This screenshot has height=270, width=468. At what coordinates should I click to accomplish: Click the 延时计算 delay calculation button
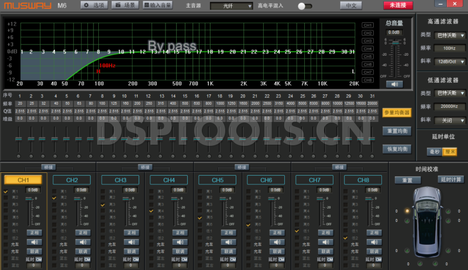coord(451,179)
